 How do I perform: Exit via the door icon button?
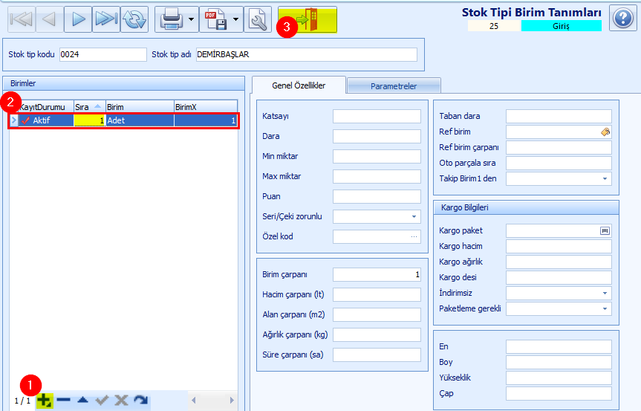coord(307,20)
